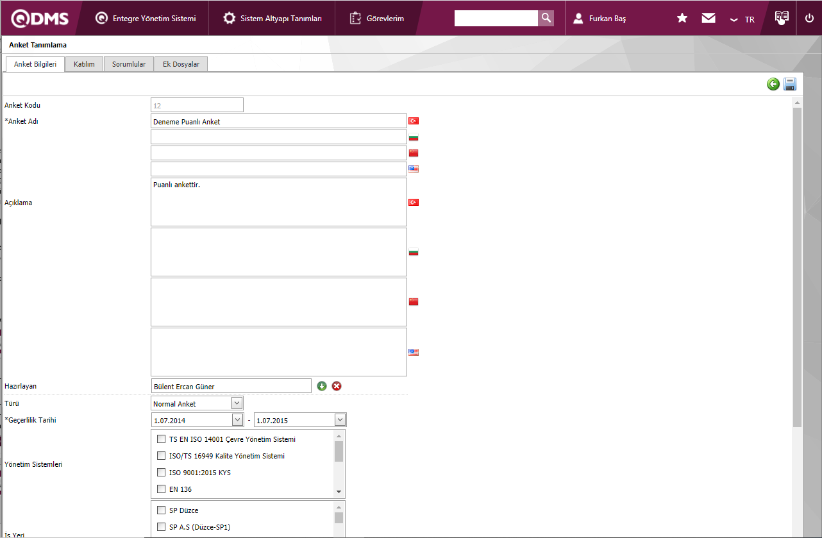The image size is (822, 538).
Task: Enable the EN 136 checkbox
Action: (x=161, y=489)
